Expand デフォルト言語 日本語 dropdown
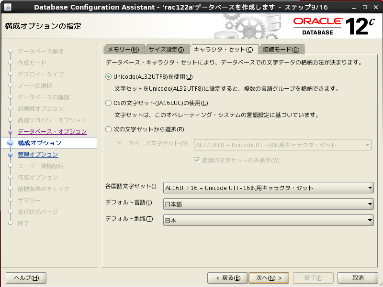The width and height of the screenshot is (383, 287). point(269,204)
